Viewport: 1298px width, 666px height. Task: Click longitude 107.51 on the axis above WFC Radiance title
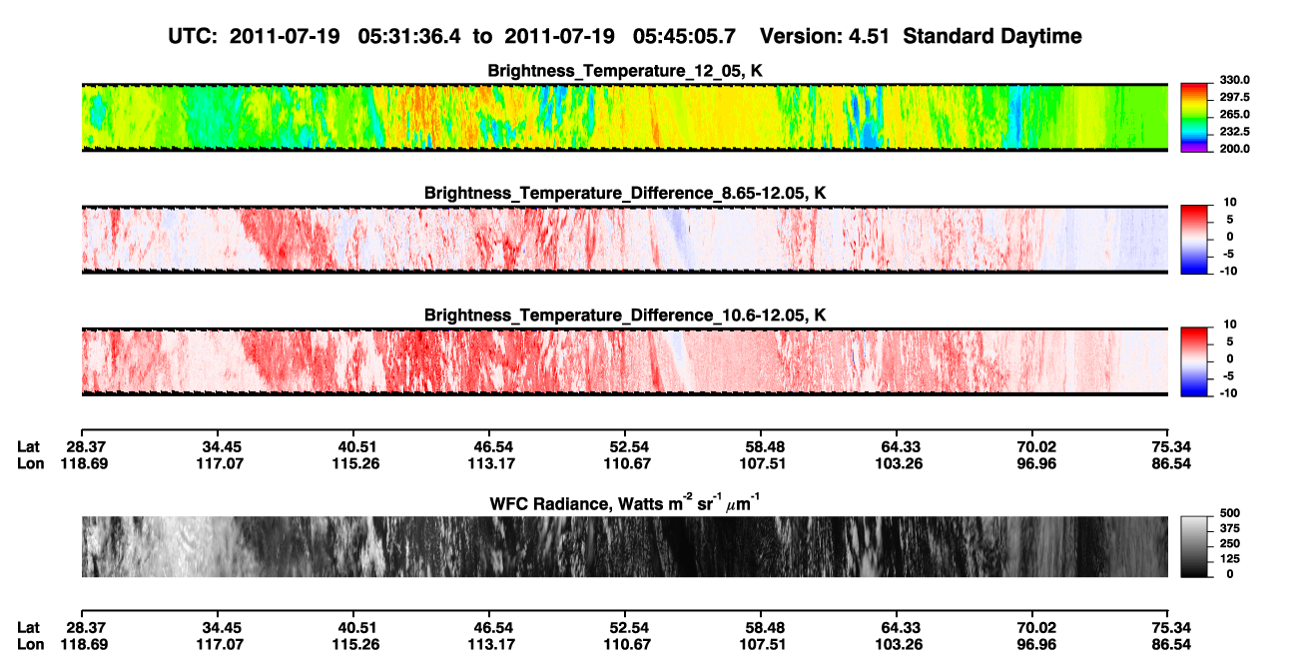766,463
